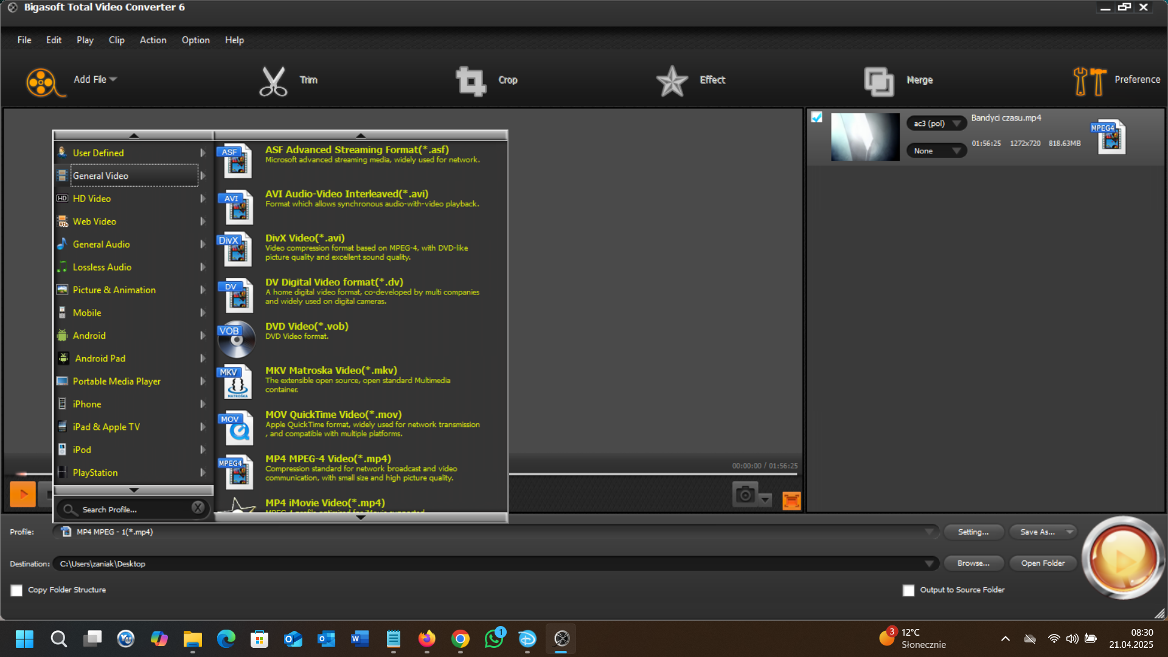Open the Trim scissors tool
The image size is (1168, 657).
273,81
